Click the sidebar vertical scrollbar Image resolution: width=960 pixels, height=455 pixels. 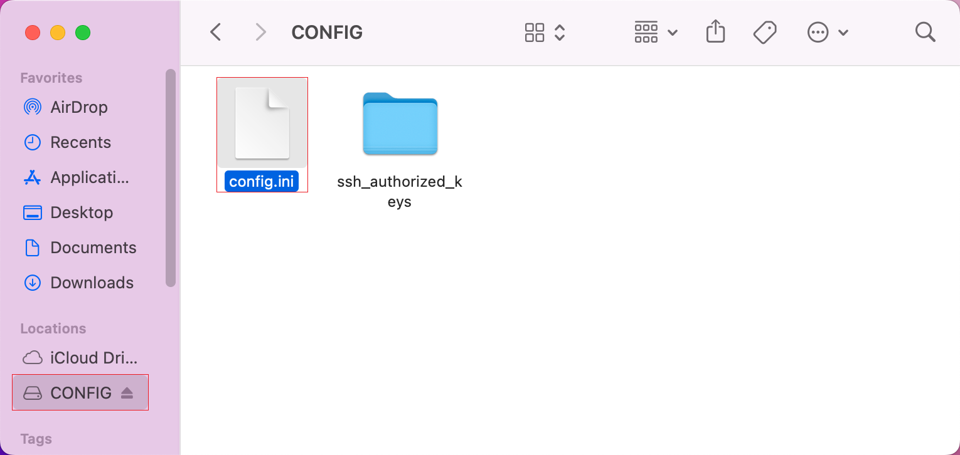click(171, 178)
